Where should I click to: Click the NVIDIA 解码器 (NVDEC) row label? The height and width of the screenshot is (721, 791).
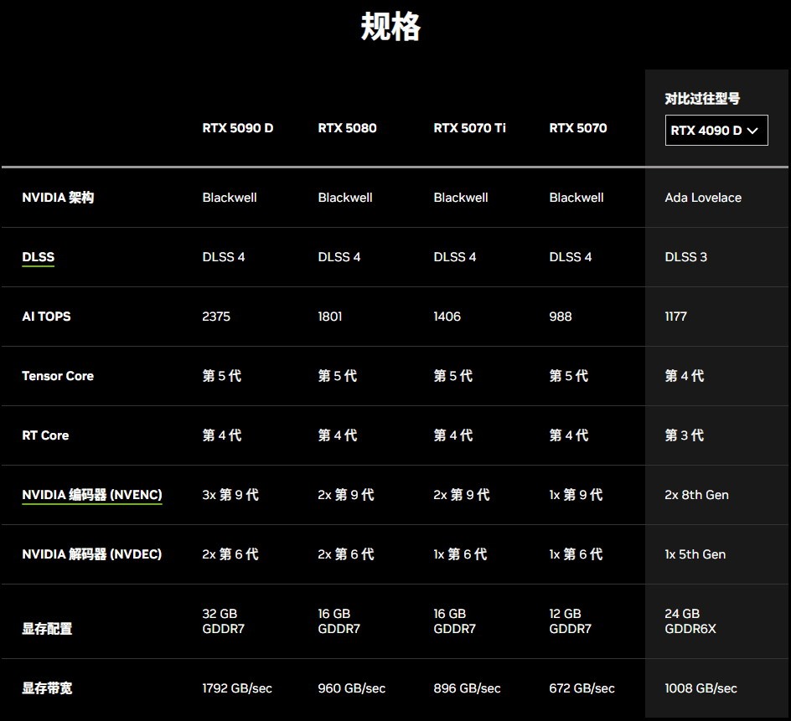coord(91,554)
